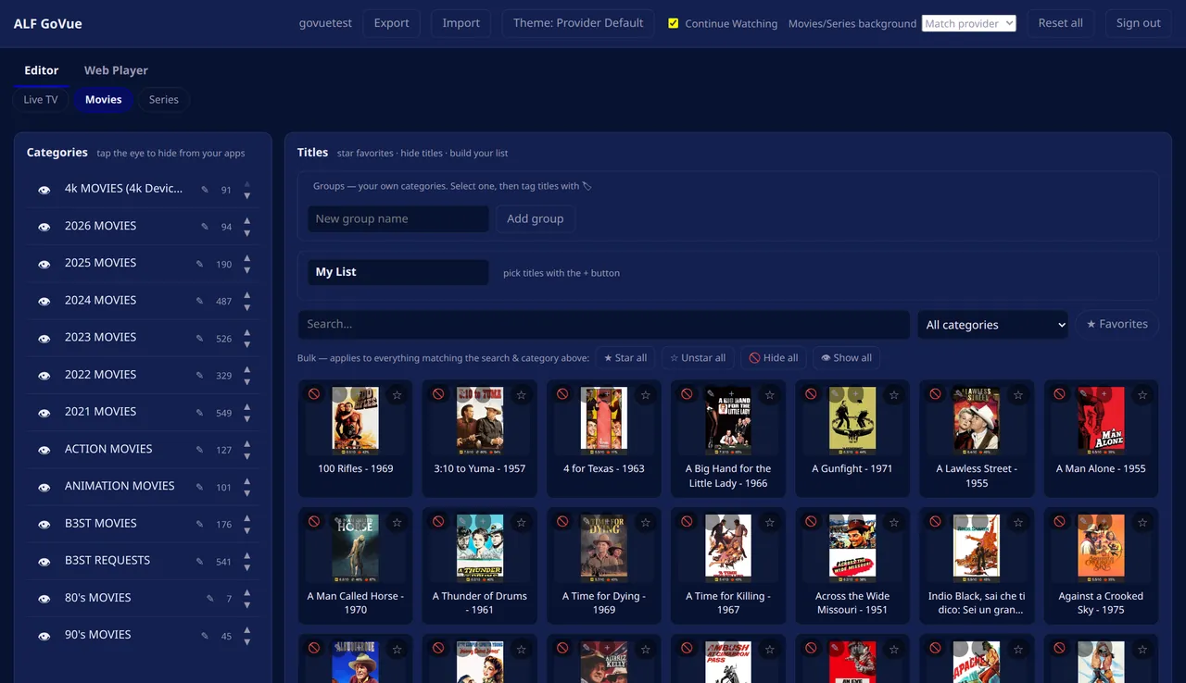Favorite A Lawless Street - 1955 with star
The width and height of the screenshot is (1186, 683).
[1018, 395]
